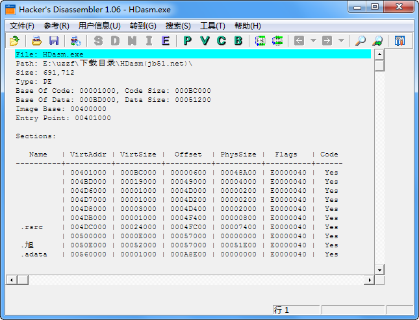Click the D toolbar button
This screenshot has height=320, width=419.
click(115, 41)
